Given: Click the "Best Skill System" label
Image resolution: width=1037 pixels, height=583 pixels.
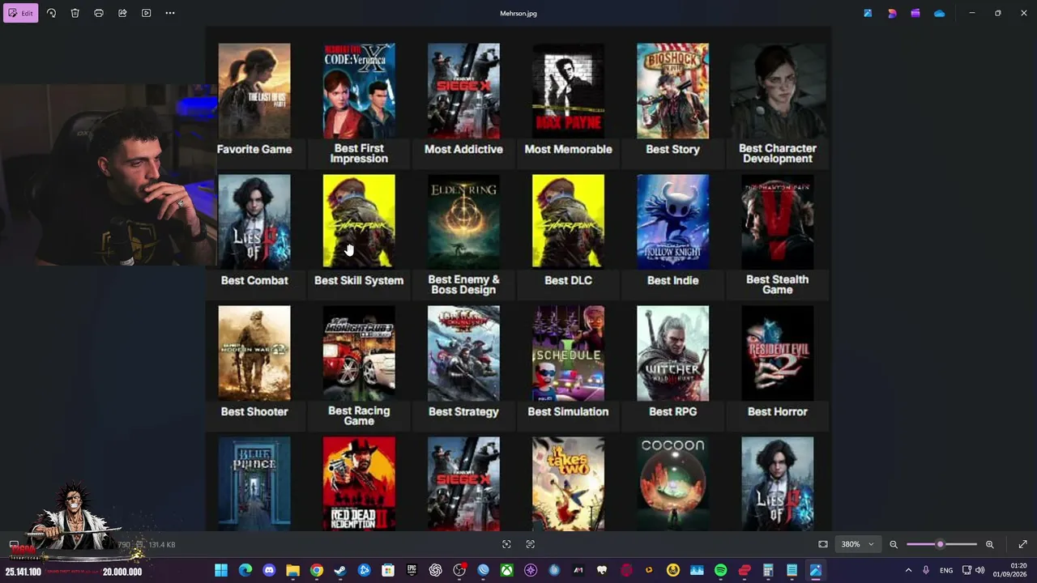Looking at the screenshot, I should [359, 280].
